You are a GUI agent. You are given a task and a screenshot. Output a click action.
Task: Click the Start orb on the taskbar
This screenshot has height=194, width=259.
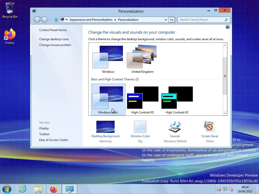7,189
